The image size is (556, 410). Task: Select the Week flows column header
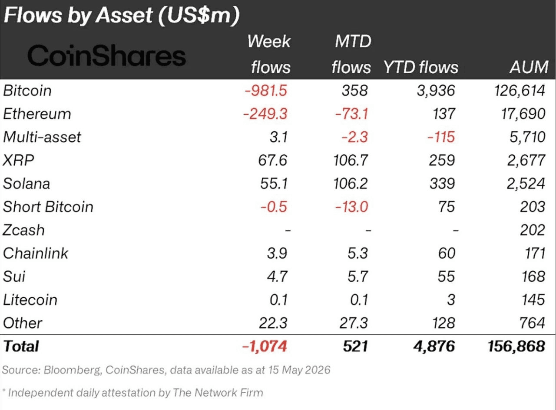pyautogui.click(x=269, y=54)
